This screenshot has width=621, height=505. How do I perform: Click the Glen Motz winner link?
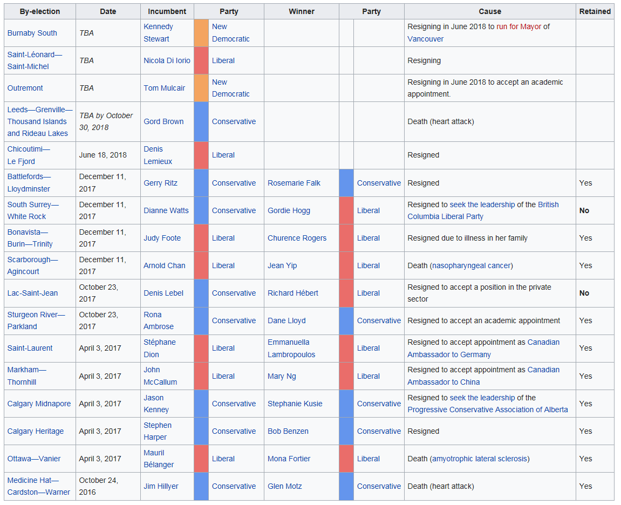(284, 486)
